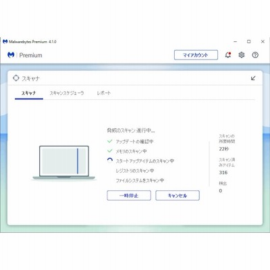This screenshot has width=270, height=270.
Task: Switch to the スキャンスケジューラ tab
Action: [67, 93]
